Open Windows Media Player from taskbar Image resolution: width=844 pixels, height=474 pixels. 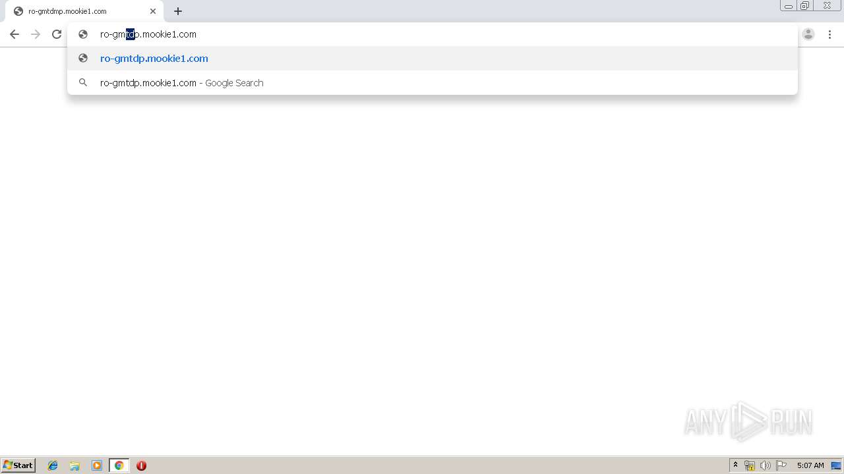pyautogui.click(x=97, y=465)
